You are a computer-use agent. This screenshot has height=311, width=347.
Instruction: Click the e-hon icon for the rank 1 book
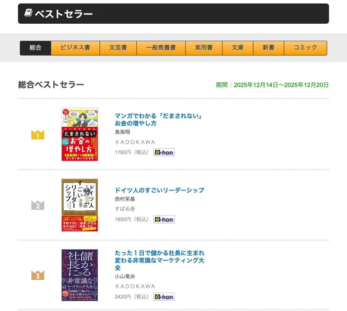point(164,152)
